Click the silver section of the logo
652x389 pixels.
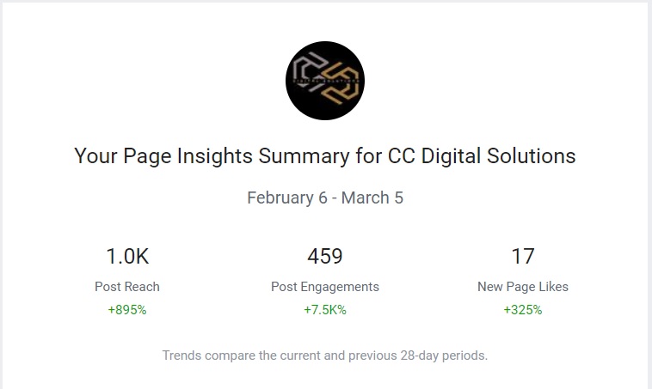310,70
